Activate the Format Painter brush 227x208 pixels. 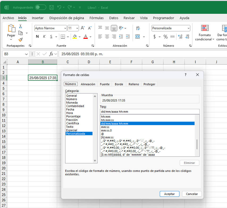click(x=20, y=40)
